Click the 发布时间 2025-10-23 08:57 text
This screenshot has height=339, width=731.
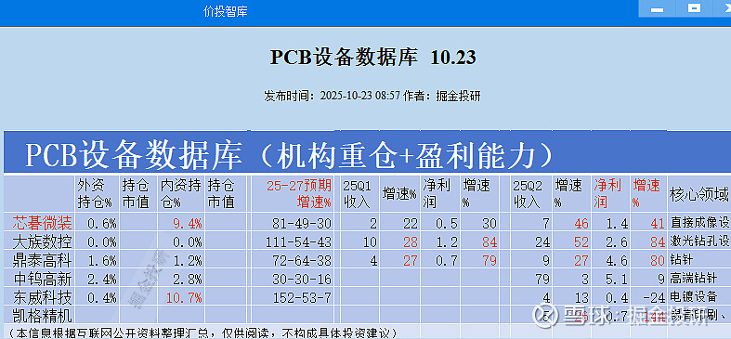click(333, 96)
